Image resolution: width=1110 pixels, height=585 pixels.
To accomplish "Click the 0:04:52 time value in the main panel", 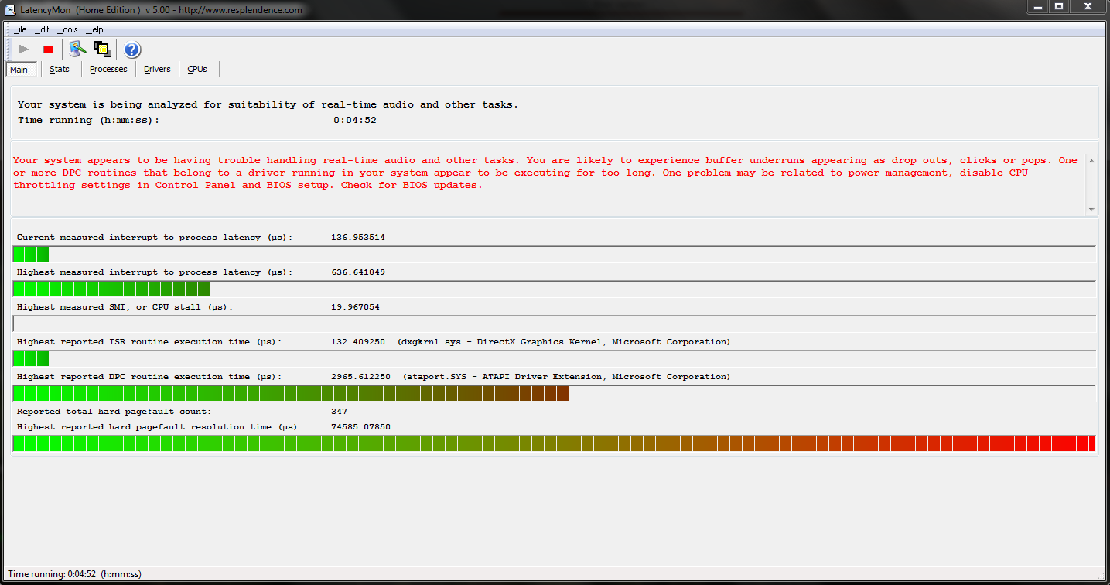I will coord(355,121).
